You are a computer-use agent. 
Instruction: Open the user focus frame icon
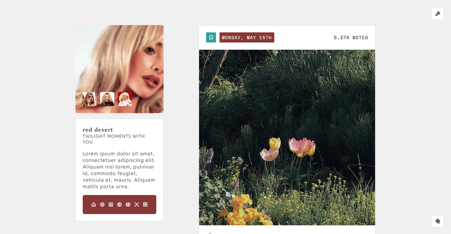[137, 205]
